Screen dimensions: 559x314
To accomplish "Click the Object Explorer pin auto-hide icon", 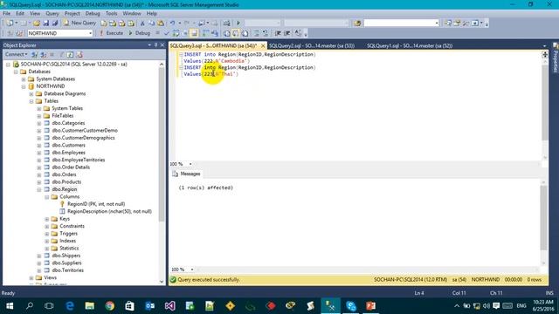I will pyautogui.click(x=155, y=45).
